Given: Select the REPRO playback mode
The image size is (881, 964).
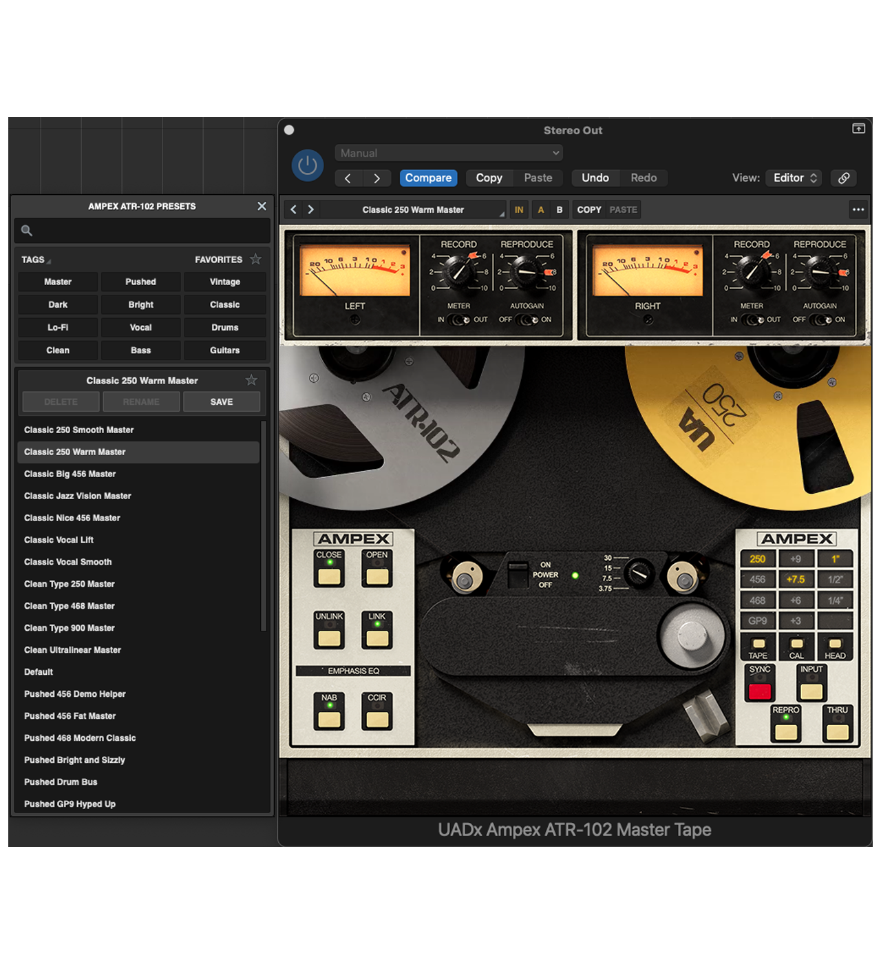Looking at the screenshot, I should pyautogui.click(x=785, y=732).
